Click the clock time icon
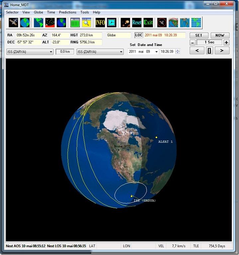The height and width of the screenshot is (255, 239). [x=112, y=22]
